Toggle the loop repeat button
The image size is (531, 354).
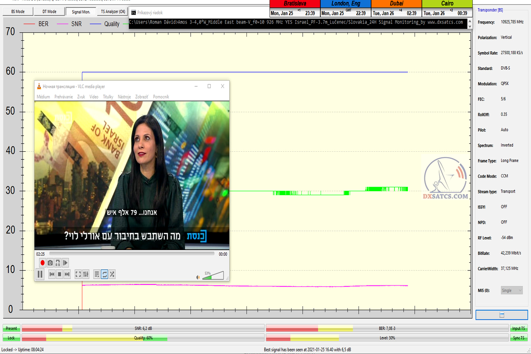point(104,274)
